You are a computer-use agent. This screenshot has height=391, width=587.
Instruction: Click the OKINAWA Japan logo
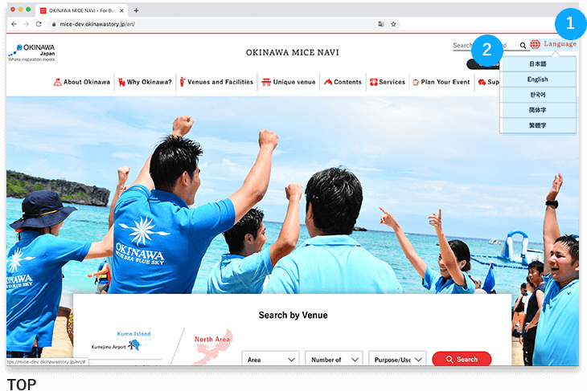(x=31, y=52)
